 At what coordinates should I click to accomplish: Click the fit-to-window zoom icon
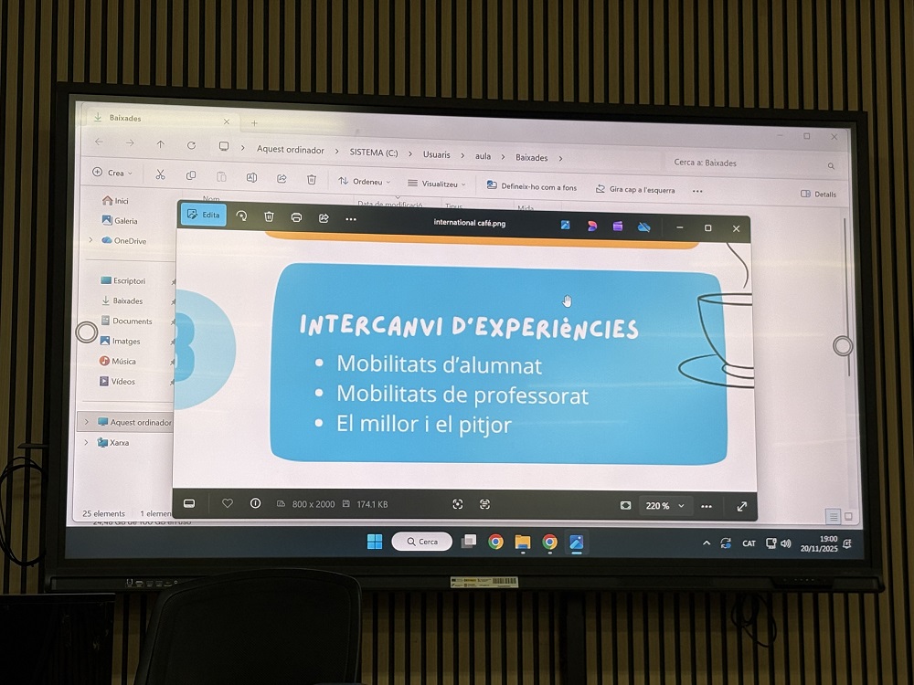(625, 505)
